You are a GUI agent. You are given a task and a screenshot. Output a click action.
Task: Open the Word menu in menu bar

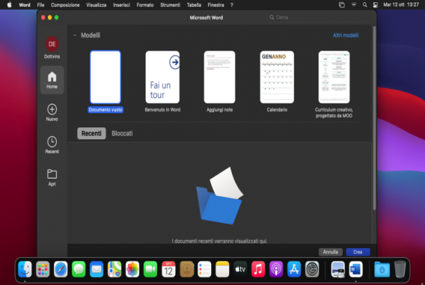click(25, 5)
